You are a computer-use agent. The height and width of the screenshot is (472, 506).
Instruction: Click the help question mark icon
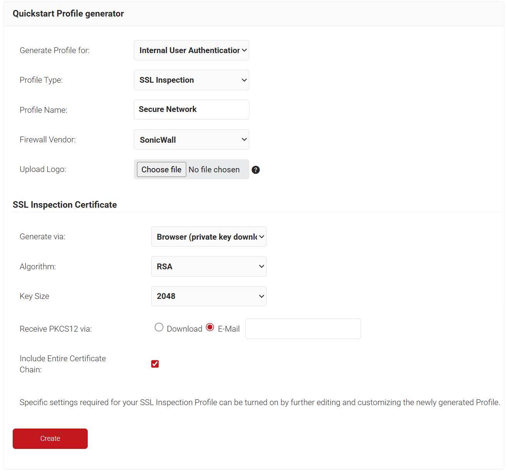(x=256, y=170)
